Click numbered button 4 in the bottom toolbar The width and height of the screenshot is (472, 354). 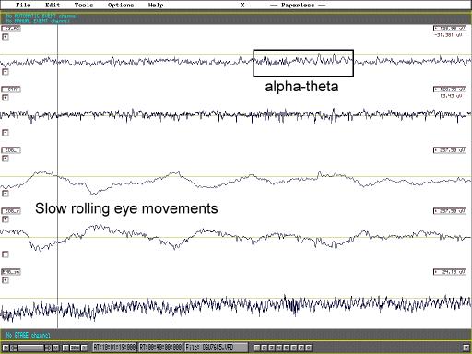[279, 348]
